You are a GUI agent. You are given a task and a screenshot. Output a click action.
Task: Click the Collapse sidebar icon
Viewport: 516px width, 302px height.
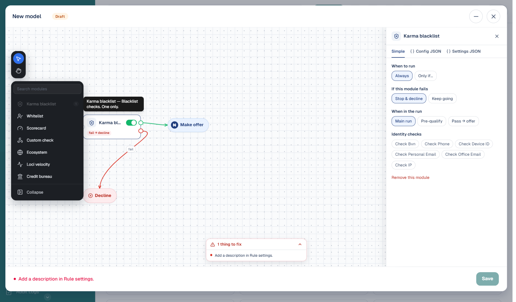click(20, 192)
